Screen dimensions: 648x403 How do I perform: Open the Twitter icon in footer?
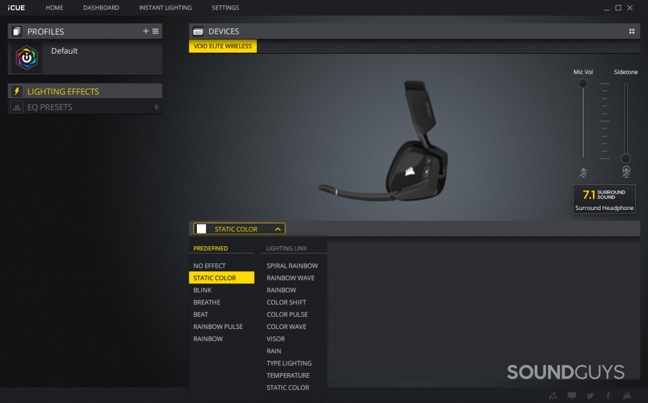pyautogui.click(x=590, y=396)
